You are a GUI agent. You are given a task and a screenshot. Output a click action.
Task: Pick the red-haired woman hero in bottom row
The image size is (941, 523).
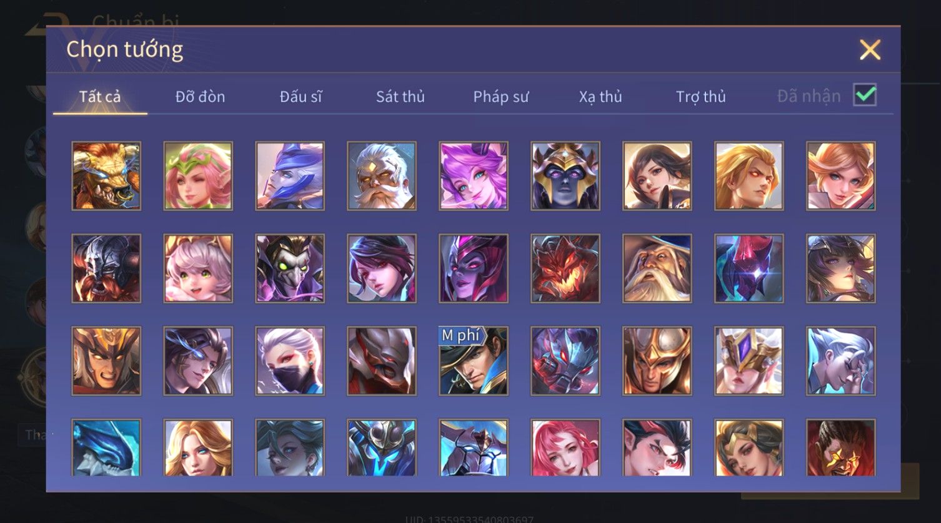[565, 447]
